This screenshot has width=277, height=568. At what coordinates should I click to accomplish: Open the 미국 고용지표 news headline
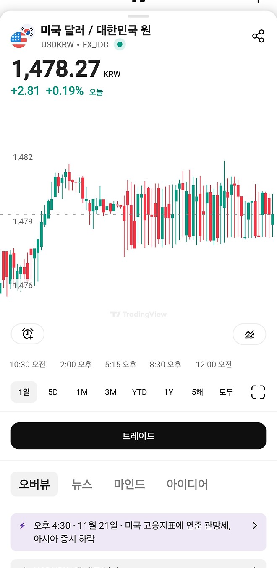click(x=132, y=532)
